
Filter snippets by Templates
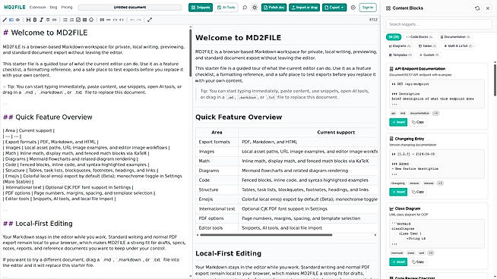[x=400, y=55]
